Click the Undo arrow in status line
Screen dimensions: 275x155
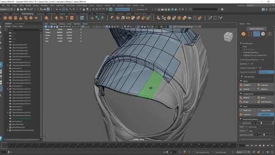(28, 9)
